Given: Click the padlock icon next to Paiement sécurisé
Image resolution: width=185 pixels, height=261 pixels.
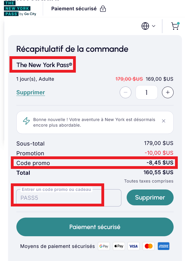Looking at the screenshot, I should 102,9.
